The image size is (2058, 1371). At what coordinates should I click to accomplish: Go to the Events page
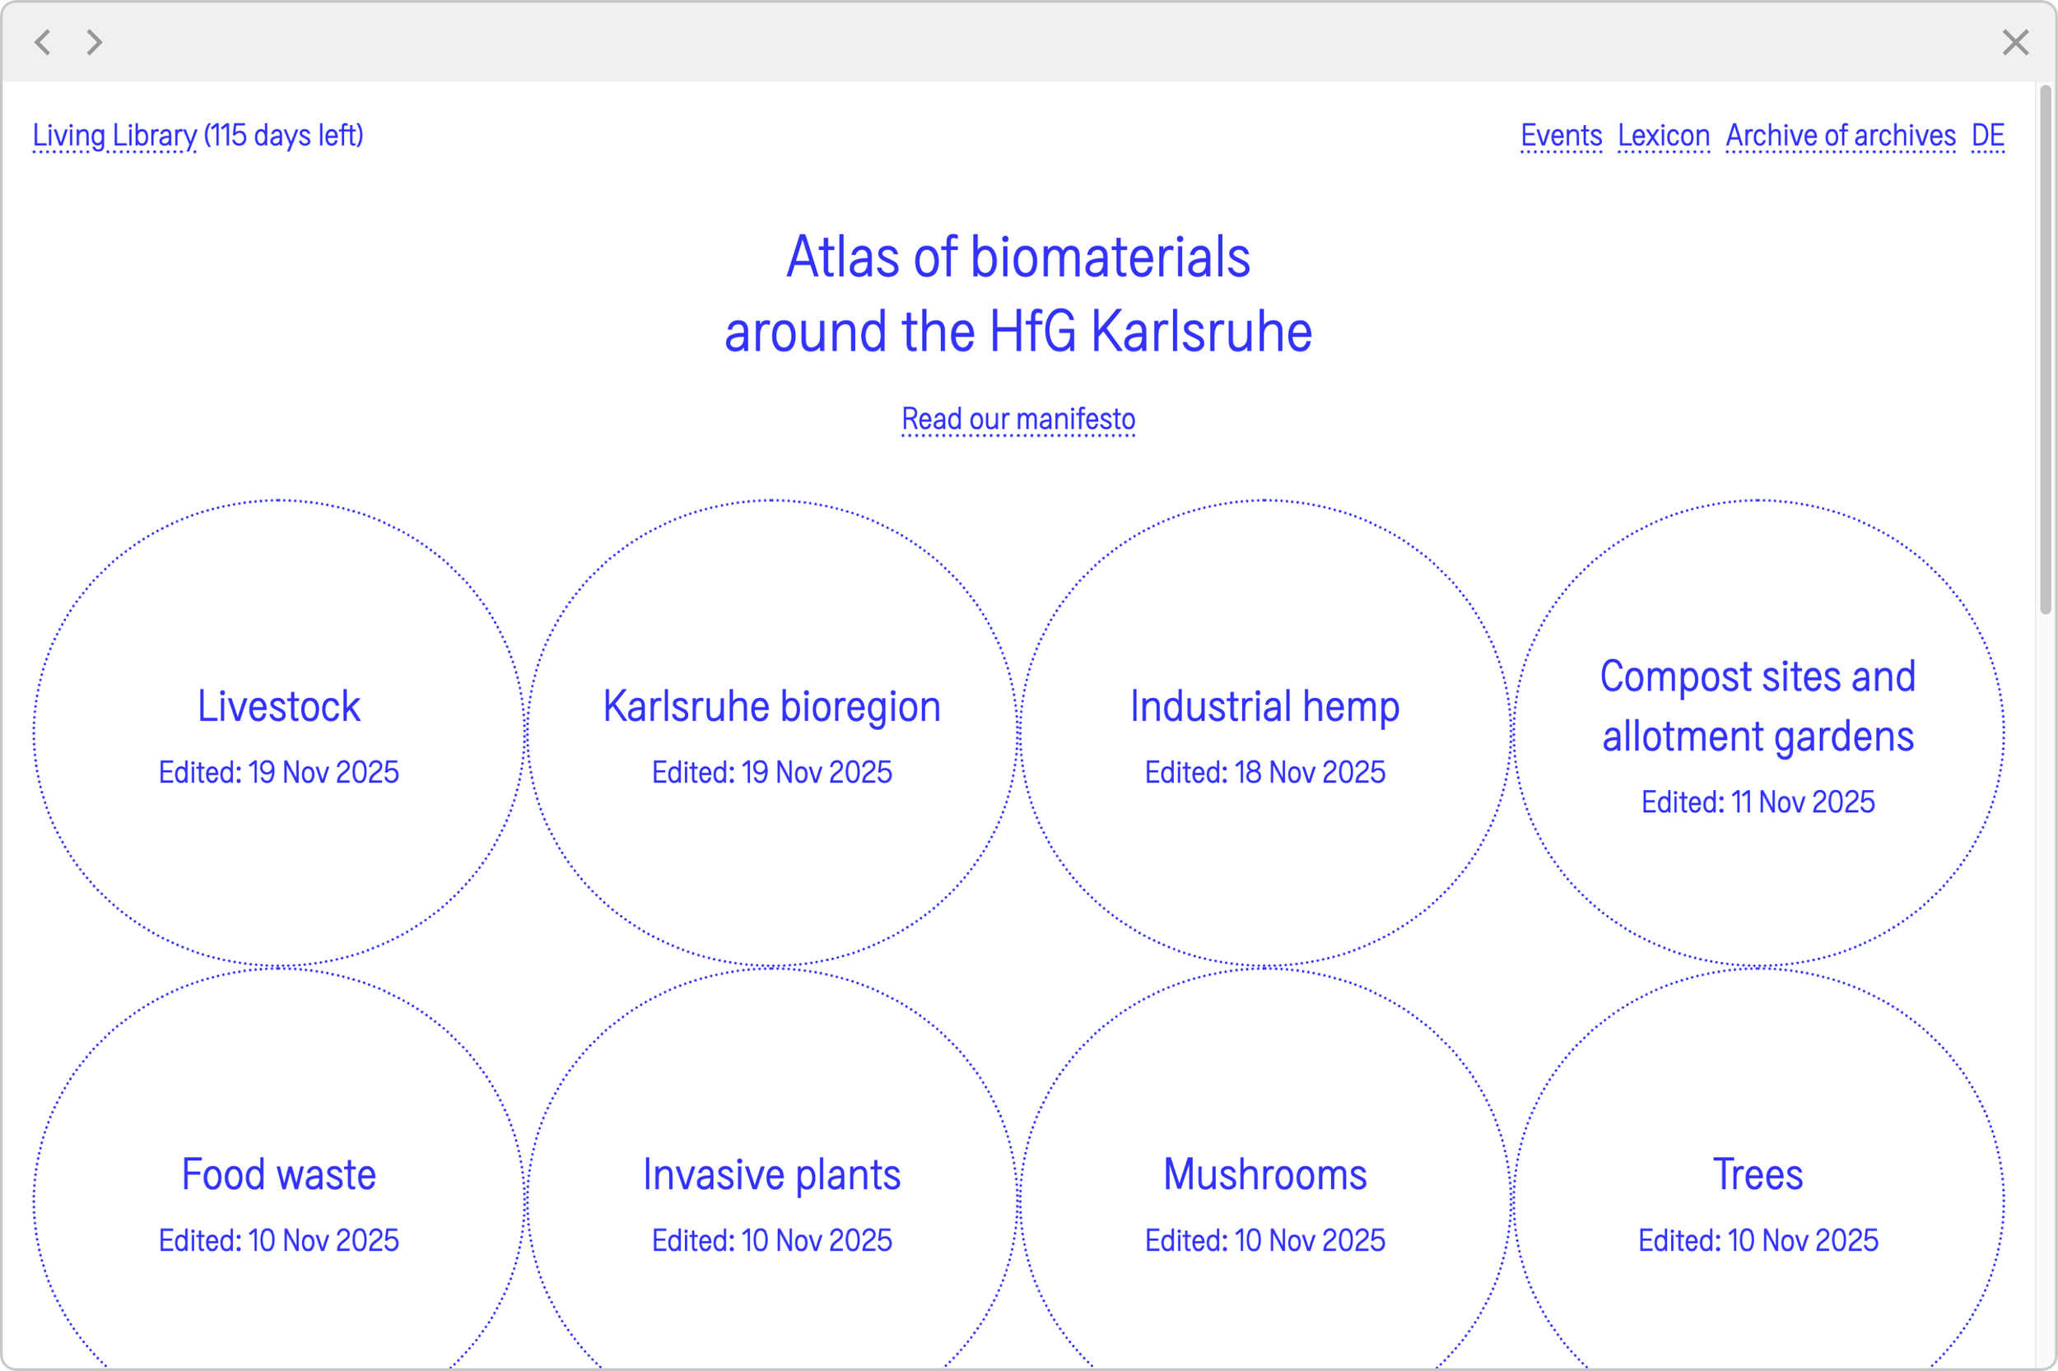click(1560, 136)
